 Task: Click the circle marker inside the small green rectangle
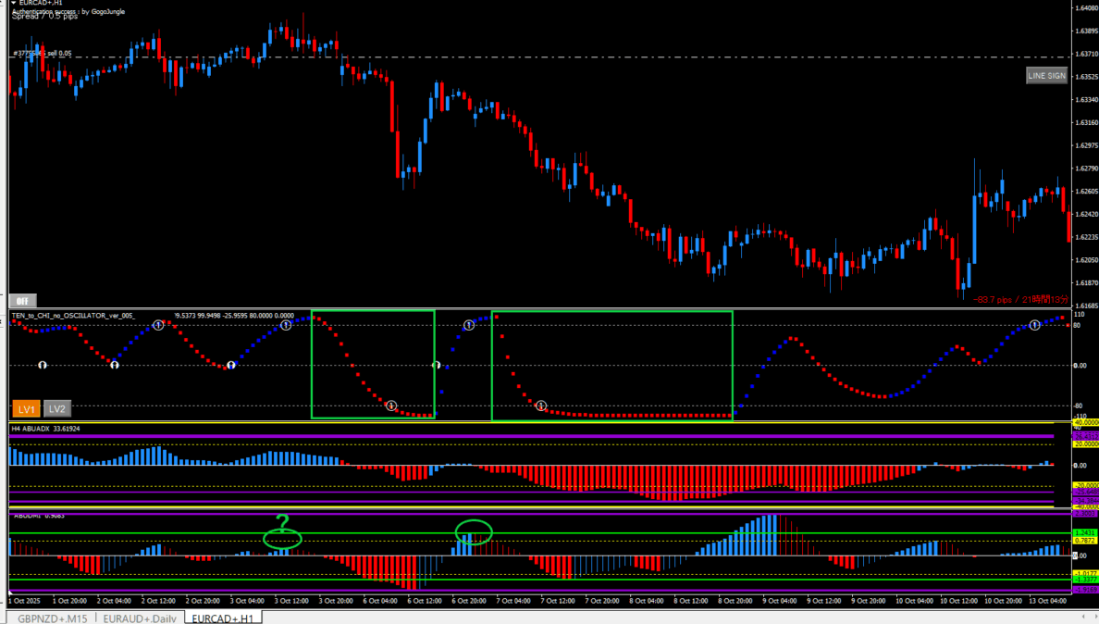coord(391,406)
